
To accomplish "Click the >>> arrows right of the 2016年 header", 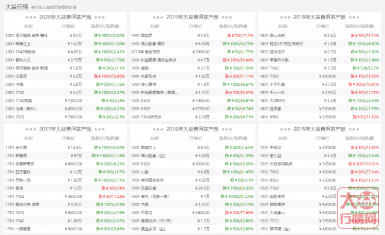I will click(x=227, y=129).
